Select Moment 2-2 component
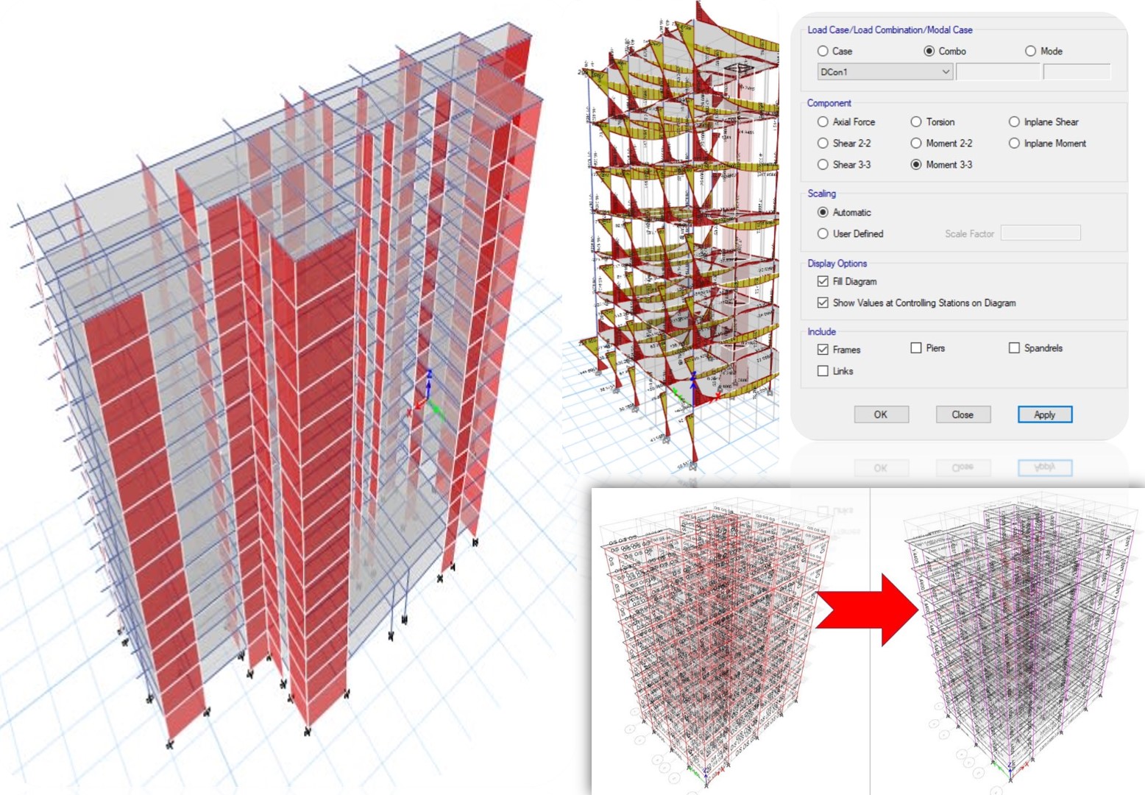Viewport: 1145px width, 795px height. pyautogui.click(x=915, y=143)
